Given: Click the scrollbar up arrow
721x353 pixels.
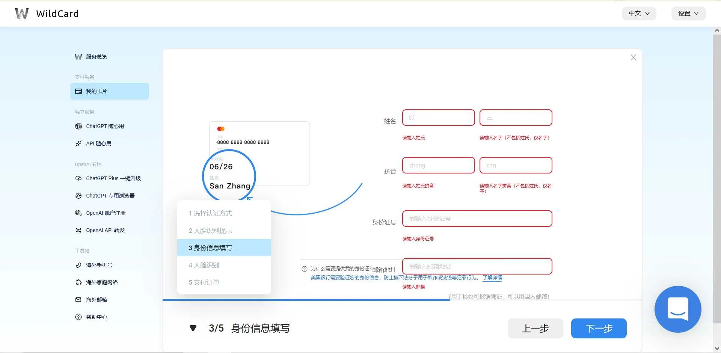Looking at the screenshot, I should click(716, 30).
